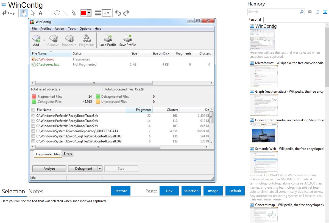Select the Crop tool

coord(9,13)
